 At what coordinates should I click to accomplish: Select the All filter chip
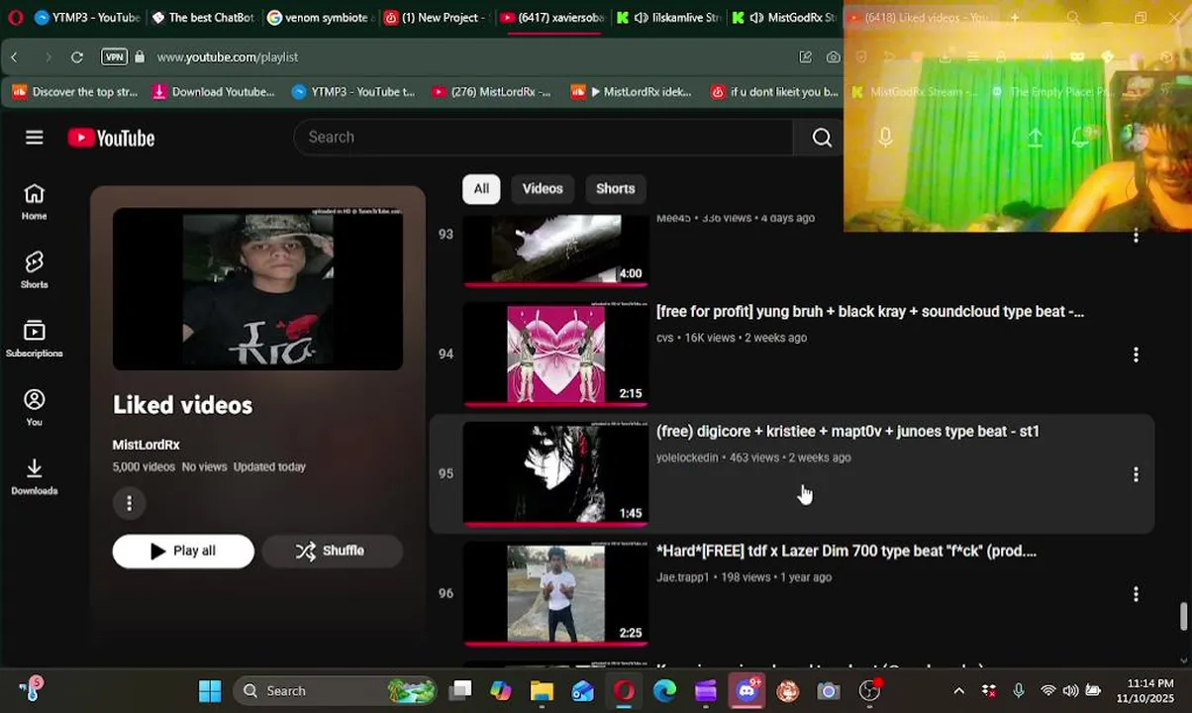click(481, 189)
